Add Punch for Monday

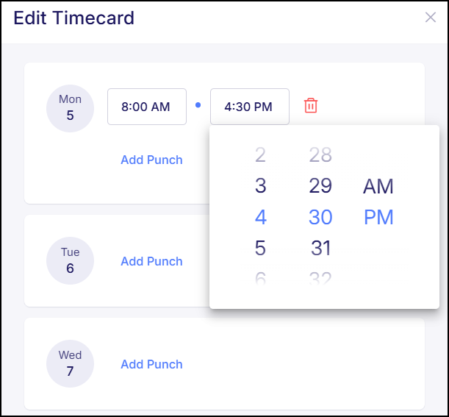tap(151, 160)
